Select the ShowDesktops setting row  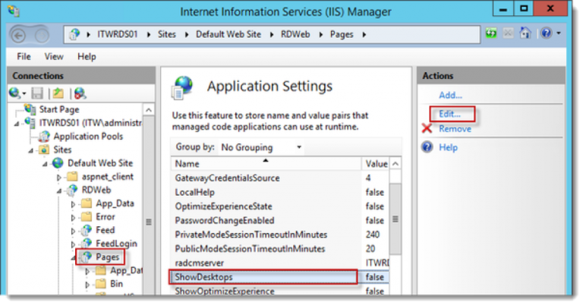click(x=279, y=277)
